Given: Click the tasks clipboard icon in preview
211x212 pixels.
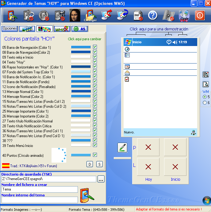Looking at the screenshot, I should pos(127,79).
